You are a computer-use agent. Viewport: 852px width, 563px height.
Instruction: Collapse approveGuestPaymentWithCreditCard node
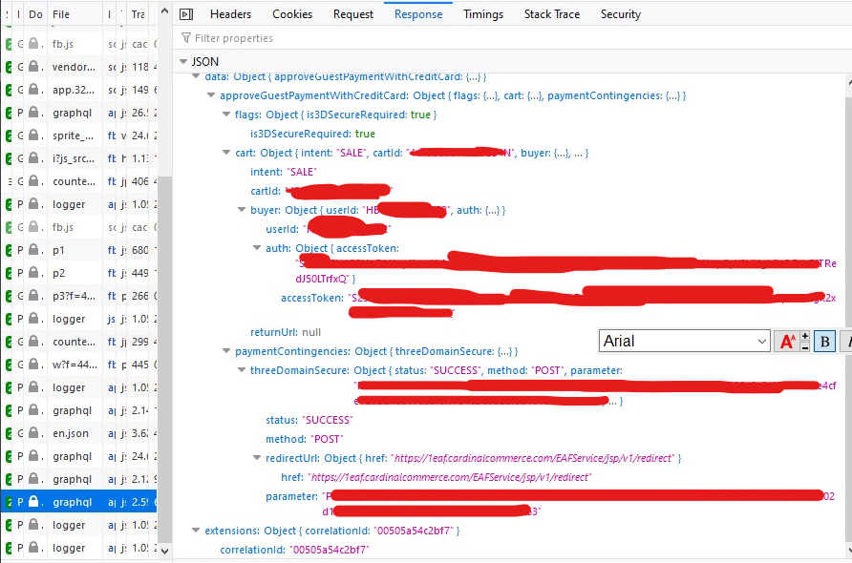coord(211,95)
